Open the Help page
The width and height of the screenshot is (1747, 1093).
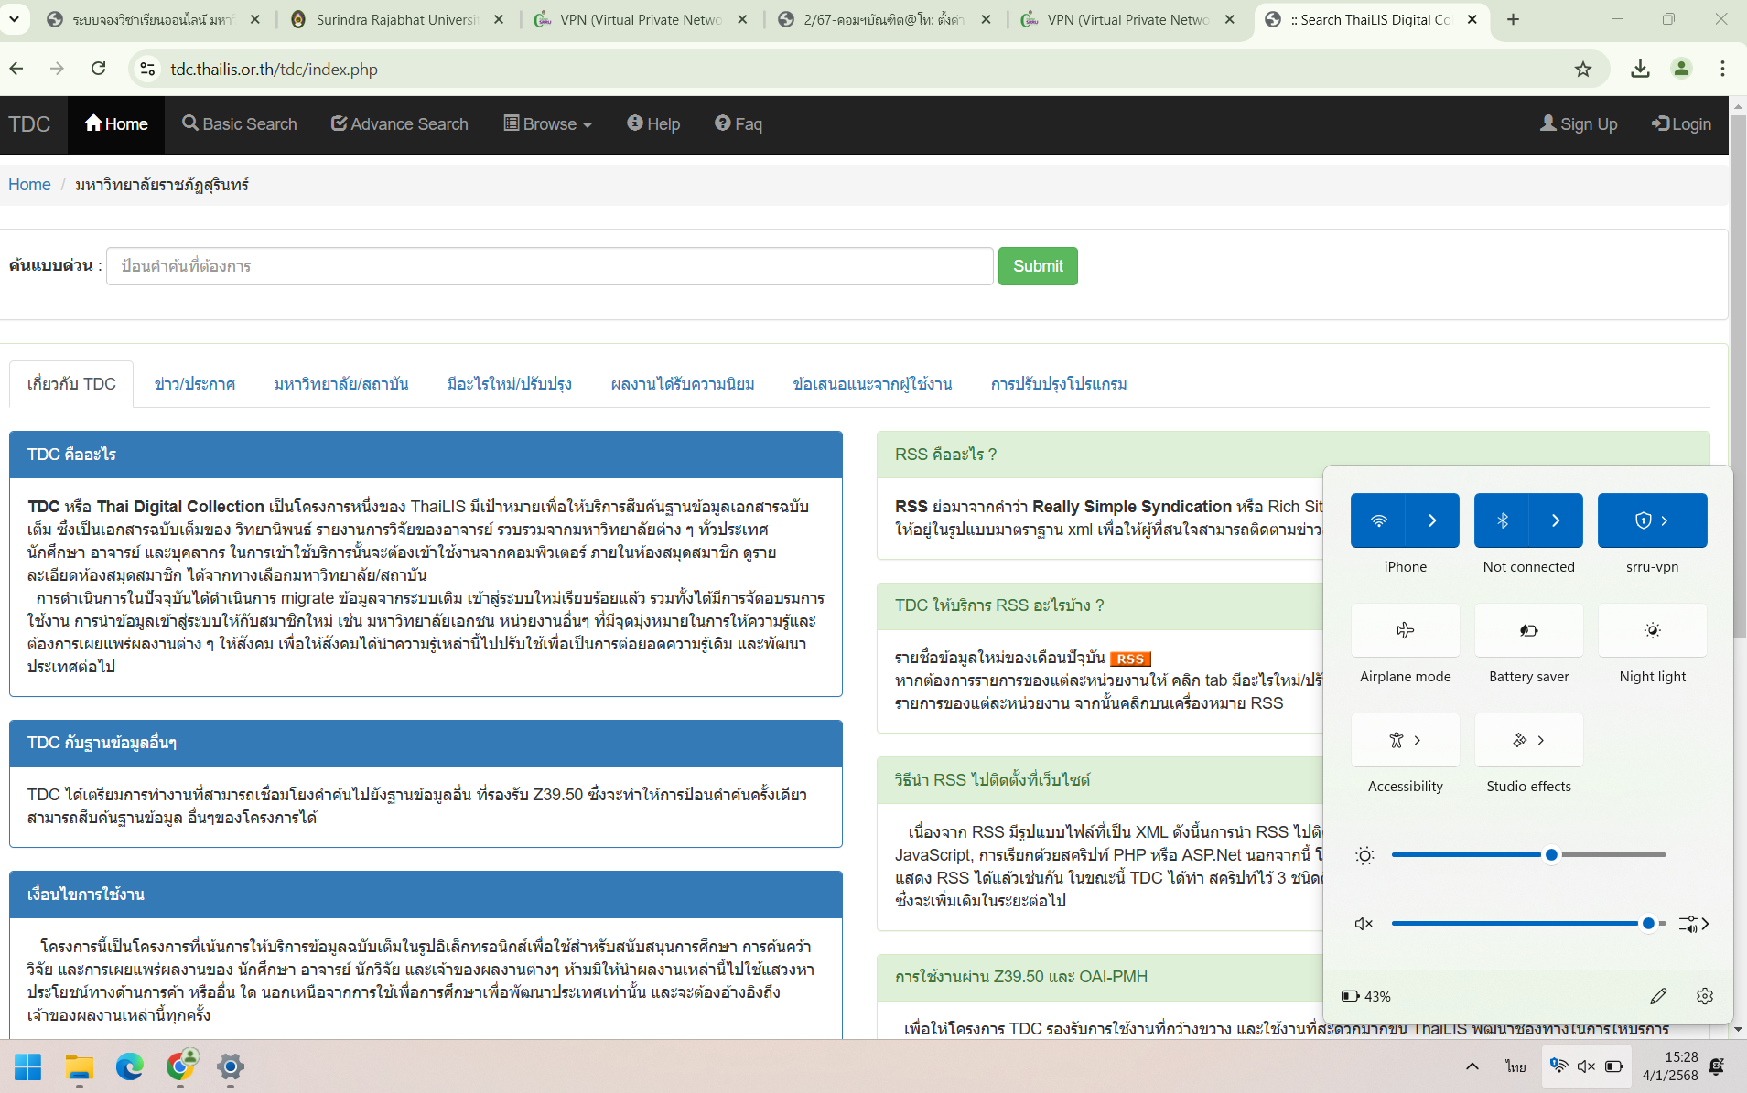653,124
